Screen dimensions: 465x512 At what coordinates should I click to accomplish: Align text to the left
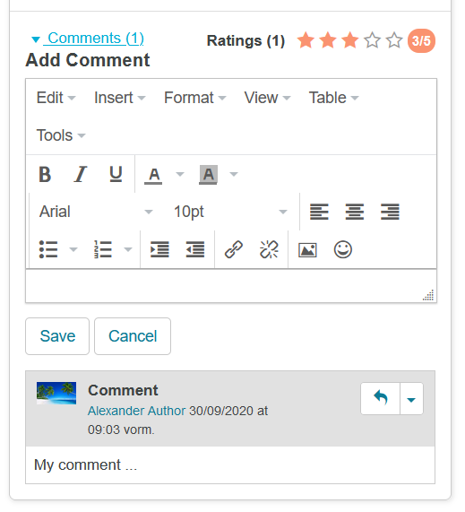(319, 212)
